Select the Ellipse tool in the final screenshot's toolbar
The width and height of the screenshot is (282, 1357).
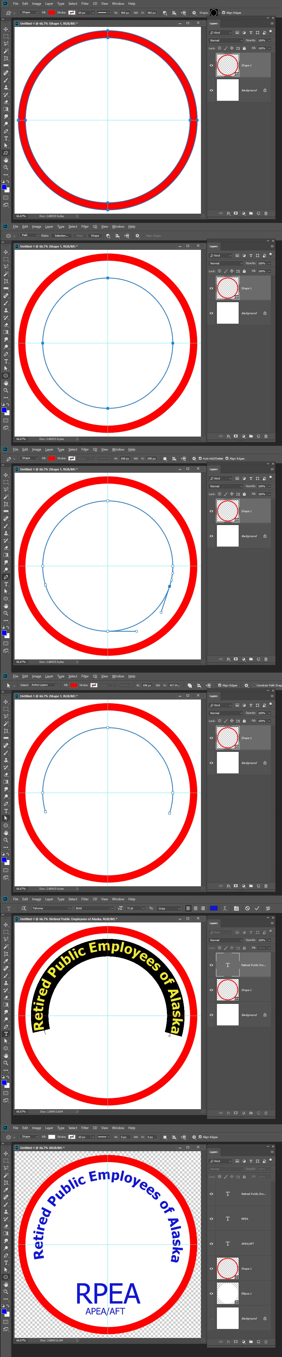click(x=6, y=1277)
